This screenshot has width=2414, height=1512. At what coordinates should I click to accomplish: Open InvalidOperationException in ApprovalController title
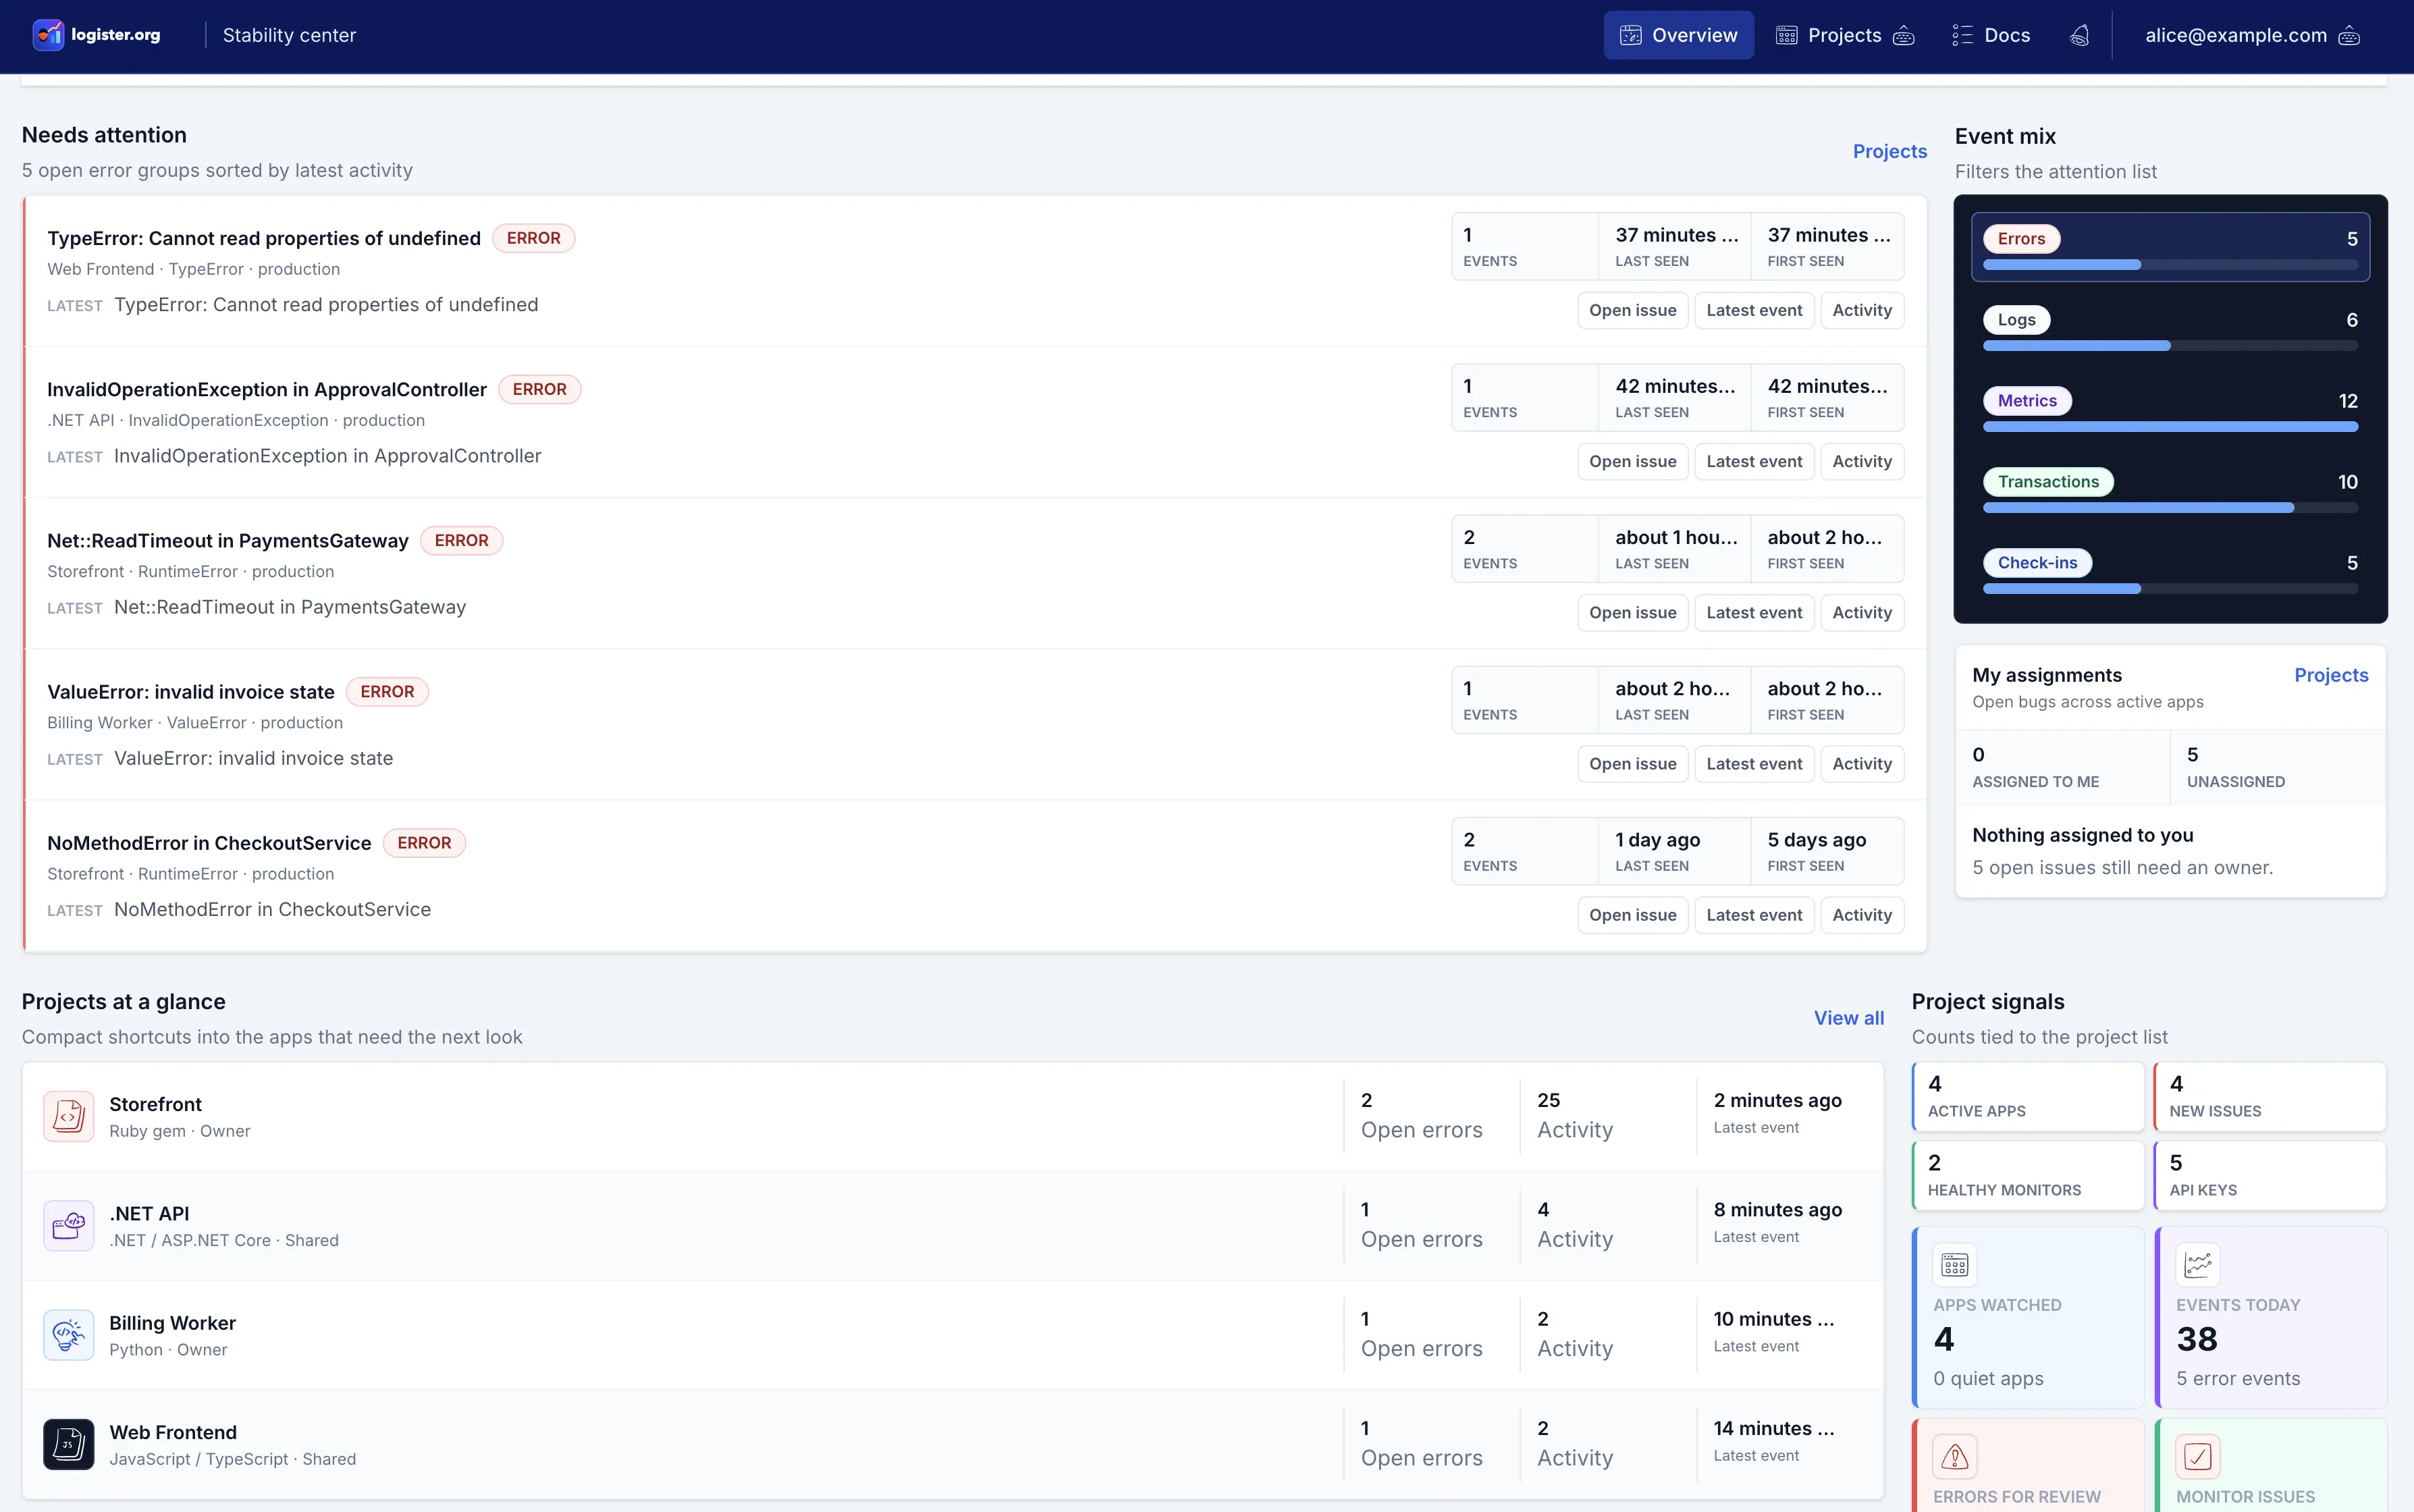[x=267, y=389]
